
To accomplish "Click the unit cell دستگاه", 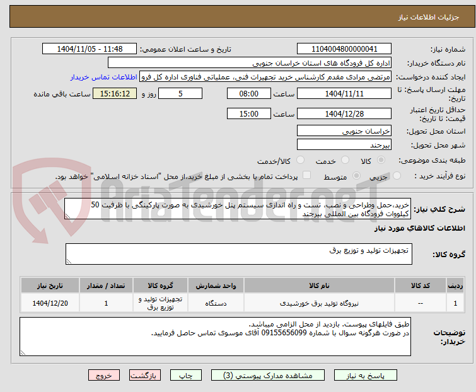I will [216, 303].
